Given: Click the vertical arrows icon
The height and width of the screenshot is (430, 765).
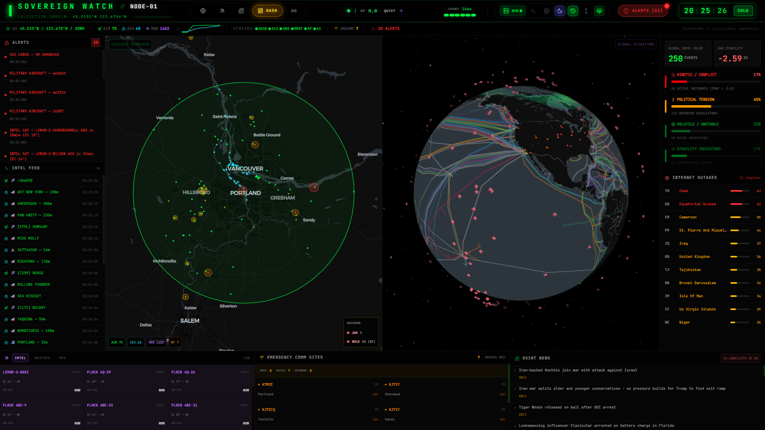Looking at the screenshot, I should 586,11.
